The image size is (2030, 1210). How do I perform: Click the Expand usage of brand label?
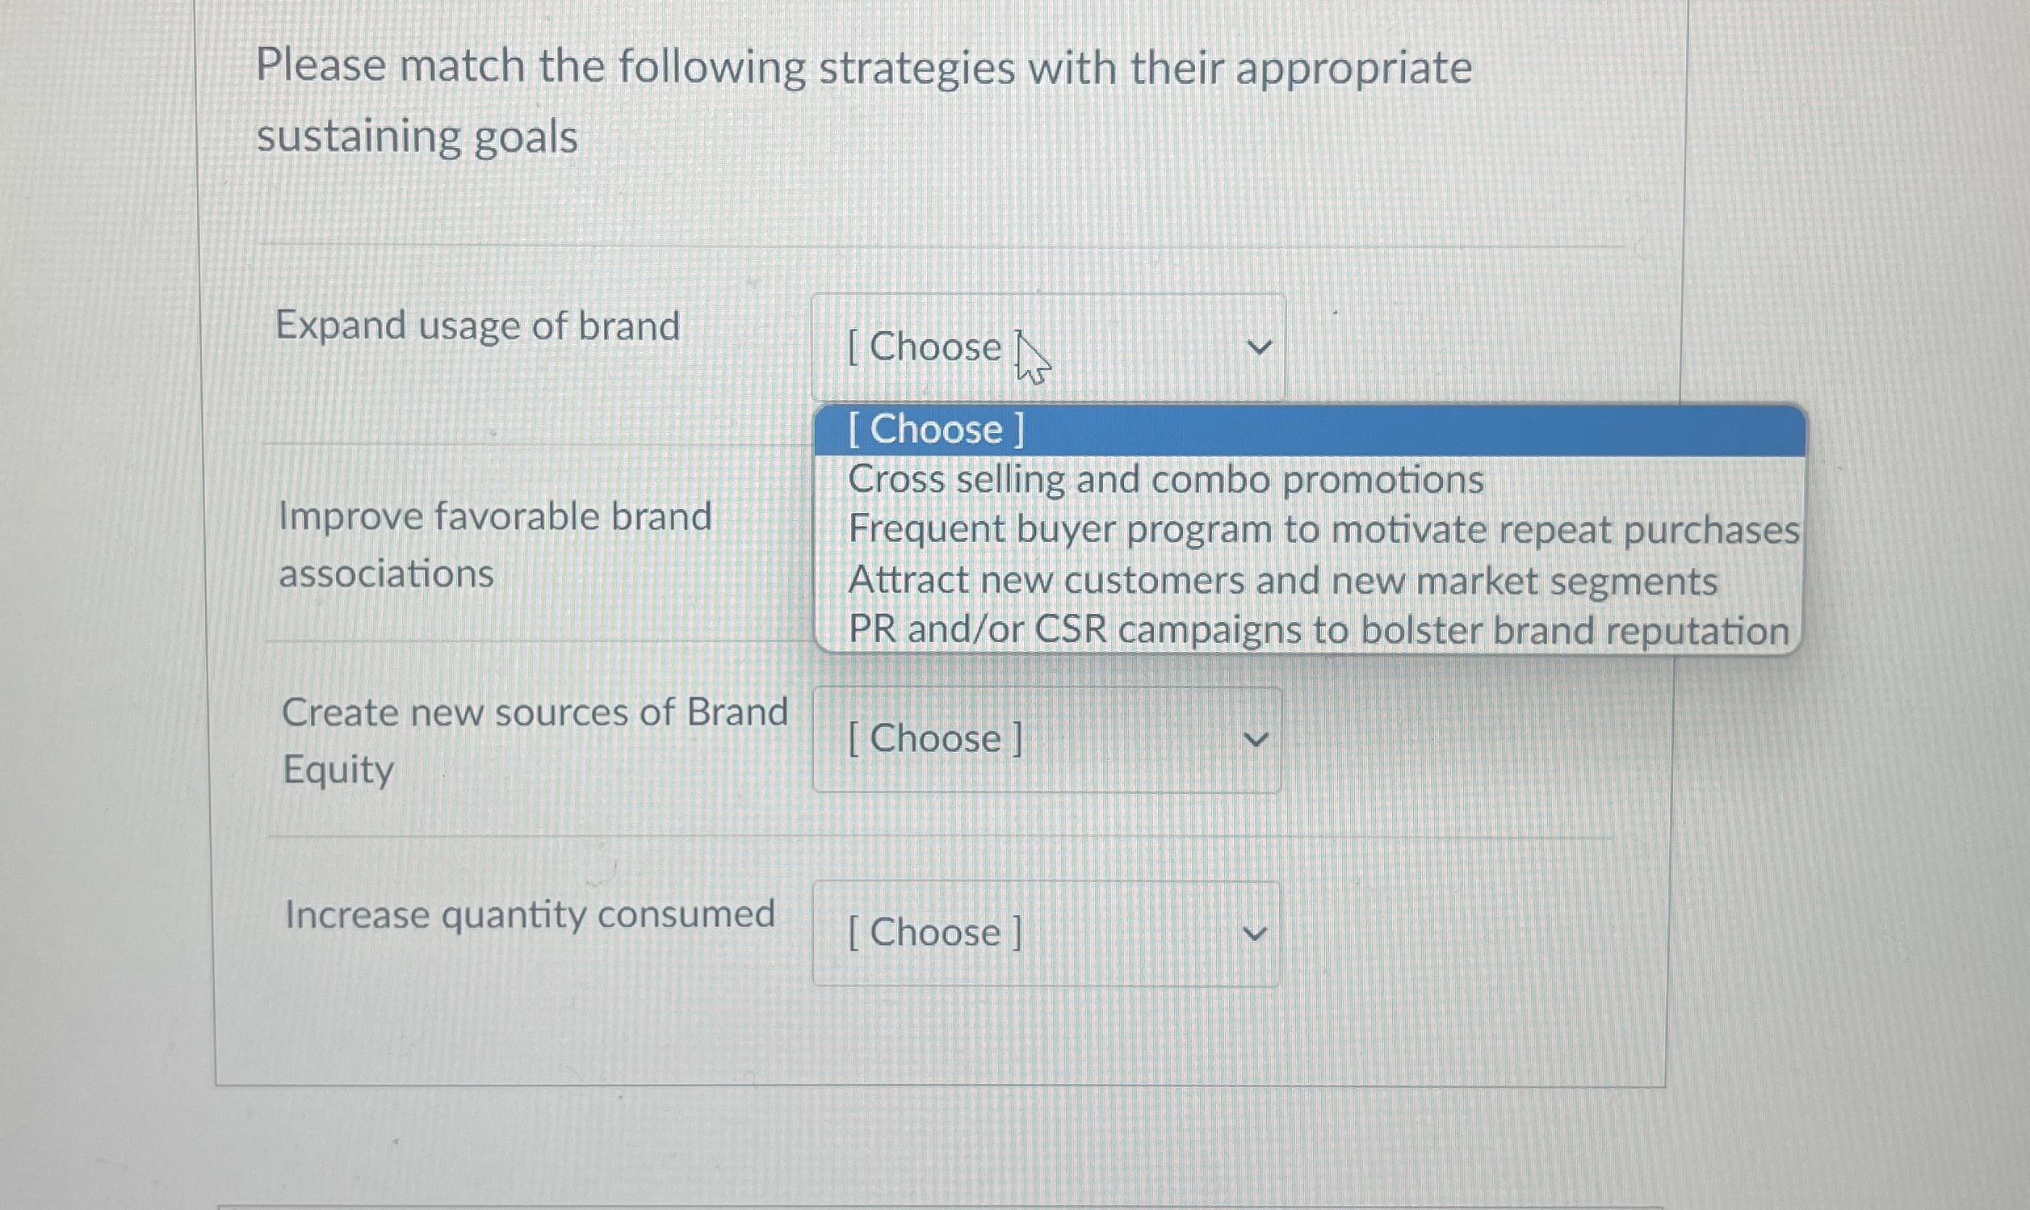coord(478,326)
